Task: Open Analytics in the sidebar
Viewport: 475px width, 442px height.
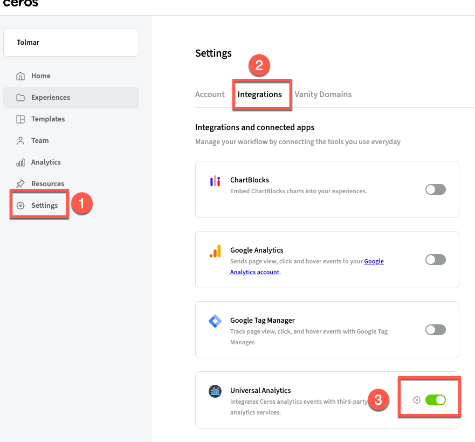Action: click(x=71, y=162)
